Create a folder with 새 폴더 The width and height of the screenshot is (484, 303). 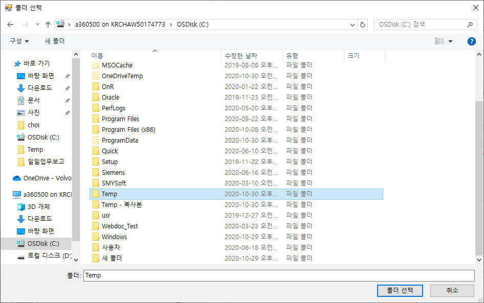click(x=55, y=41)
